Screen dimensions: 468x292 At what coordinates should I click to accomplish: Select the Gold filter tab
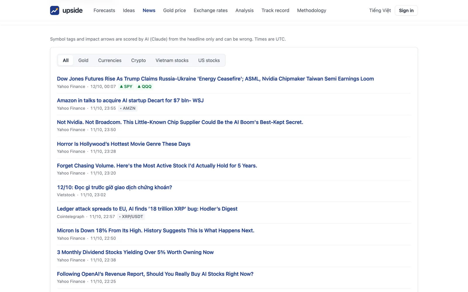coord(83,60)
